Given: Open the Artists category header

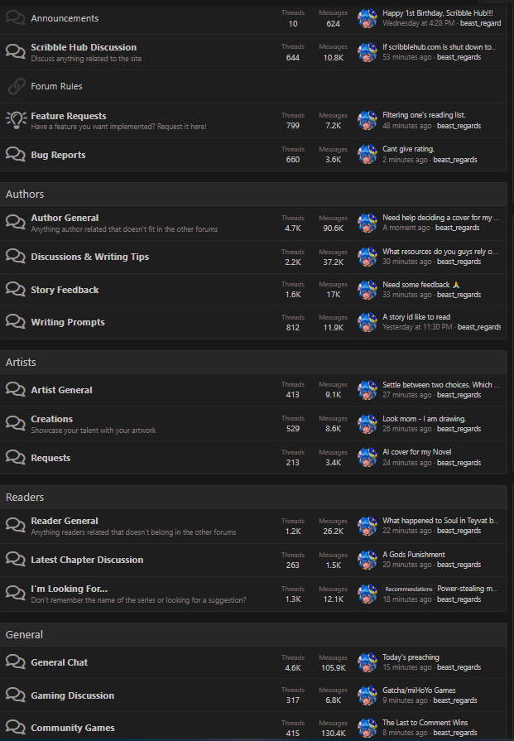Looking at the screenshot, I should tap(21, 363).
